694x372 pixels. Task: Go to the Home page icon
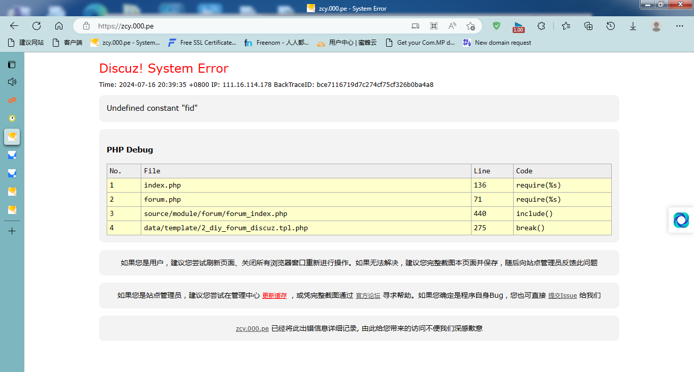pyautogui.click(x=59, y=26)
